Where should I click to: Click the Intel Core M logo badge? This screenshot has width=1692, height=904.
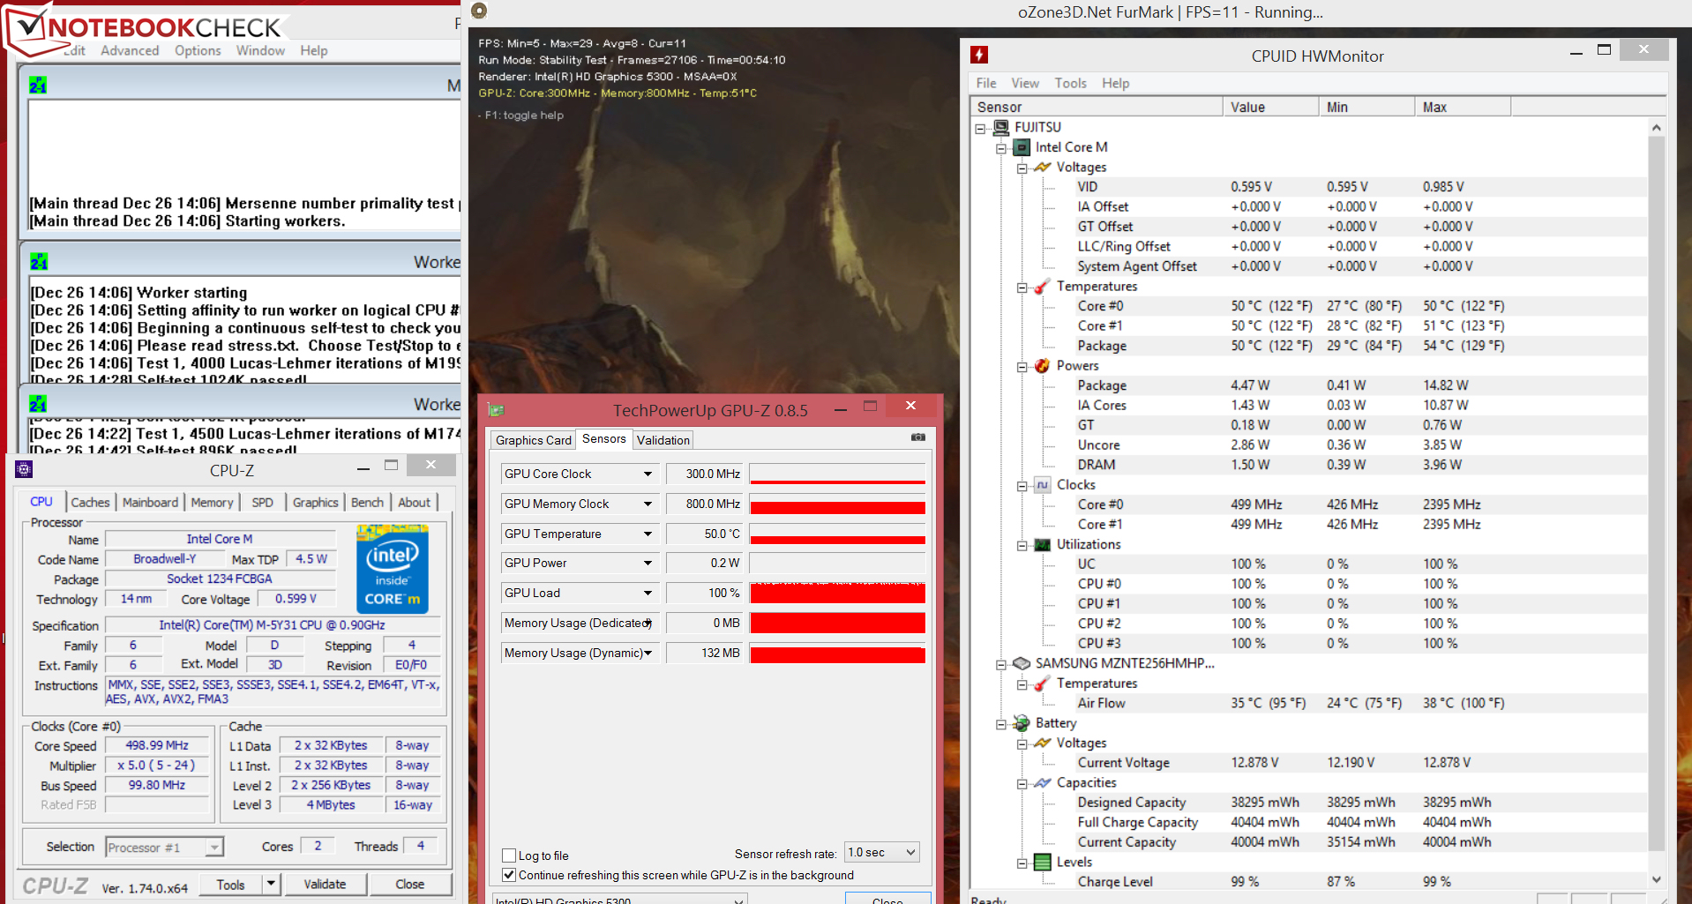(x=393, y=569)
